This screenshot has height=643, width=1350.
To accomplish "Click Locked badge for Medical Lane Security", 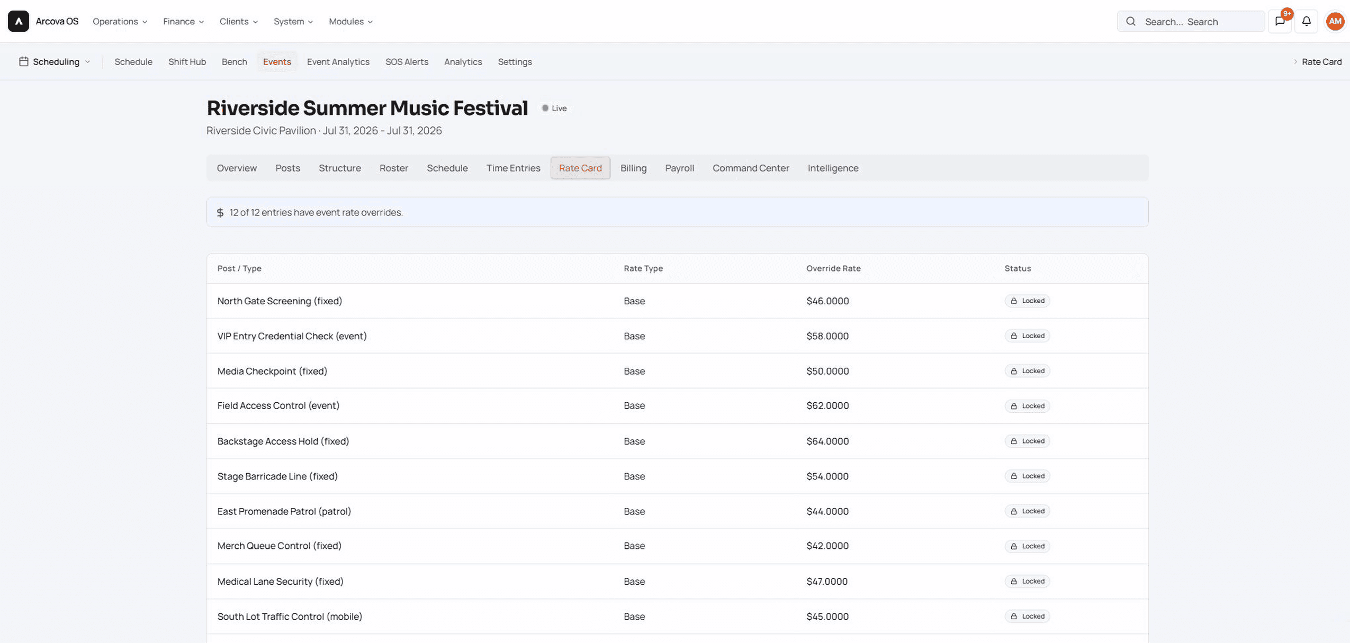I will coord(1027,581).
